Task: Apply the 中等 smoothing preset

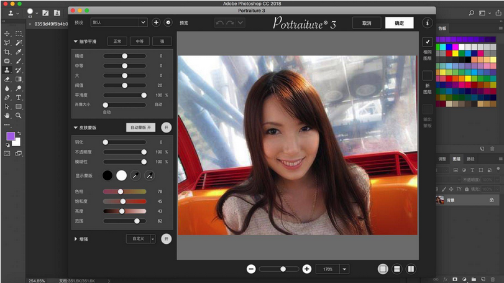Action: pyautogui.click(x=139, y=41)
